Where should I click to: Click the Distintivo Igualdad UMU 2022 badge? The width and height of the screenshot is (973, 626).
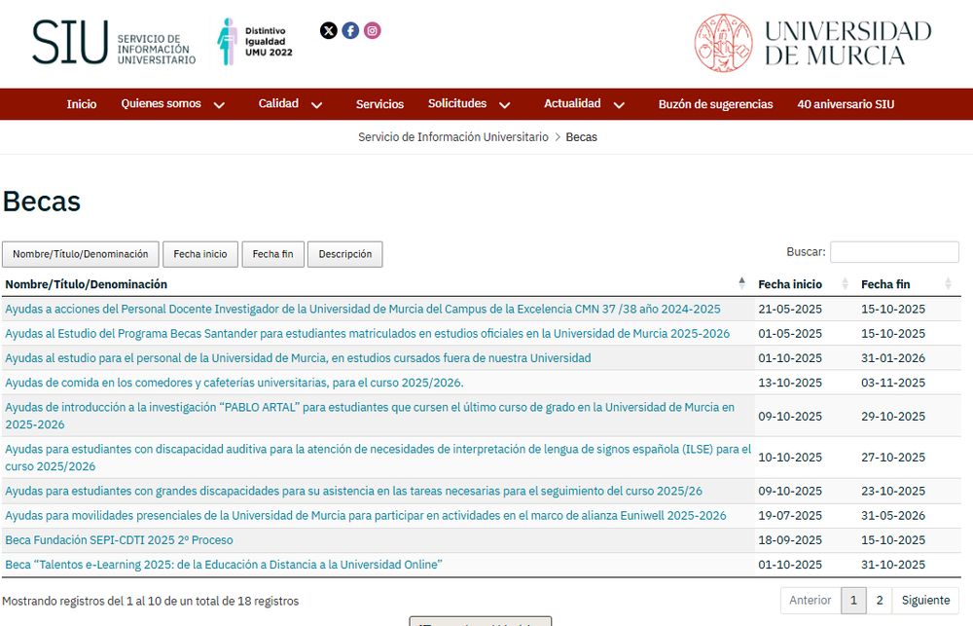click(254, 42)
